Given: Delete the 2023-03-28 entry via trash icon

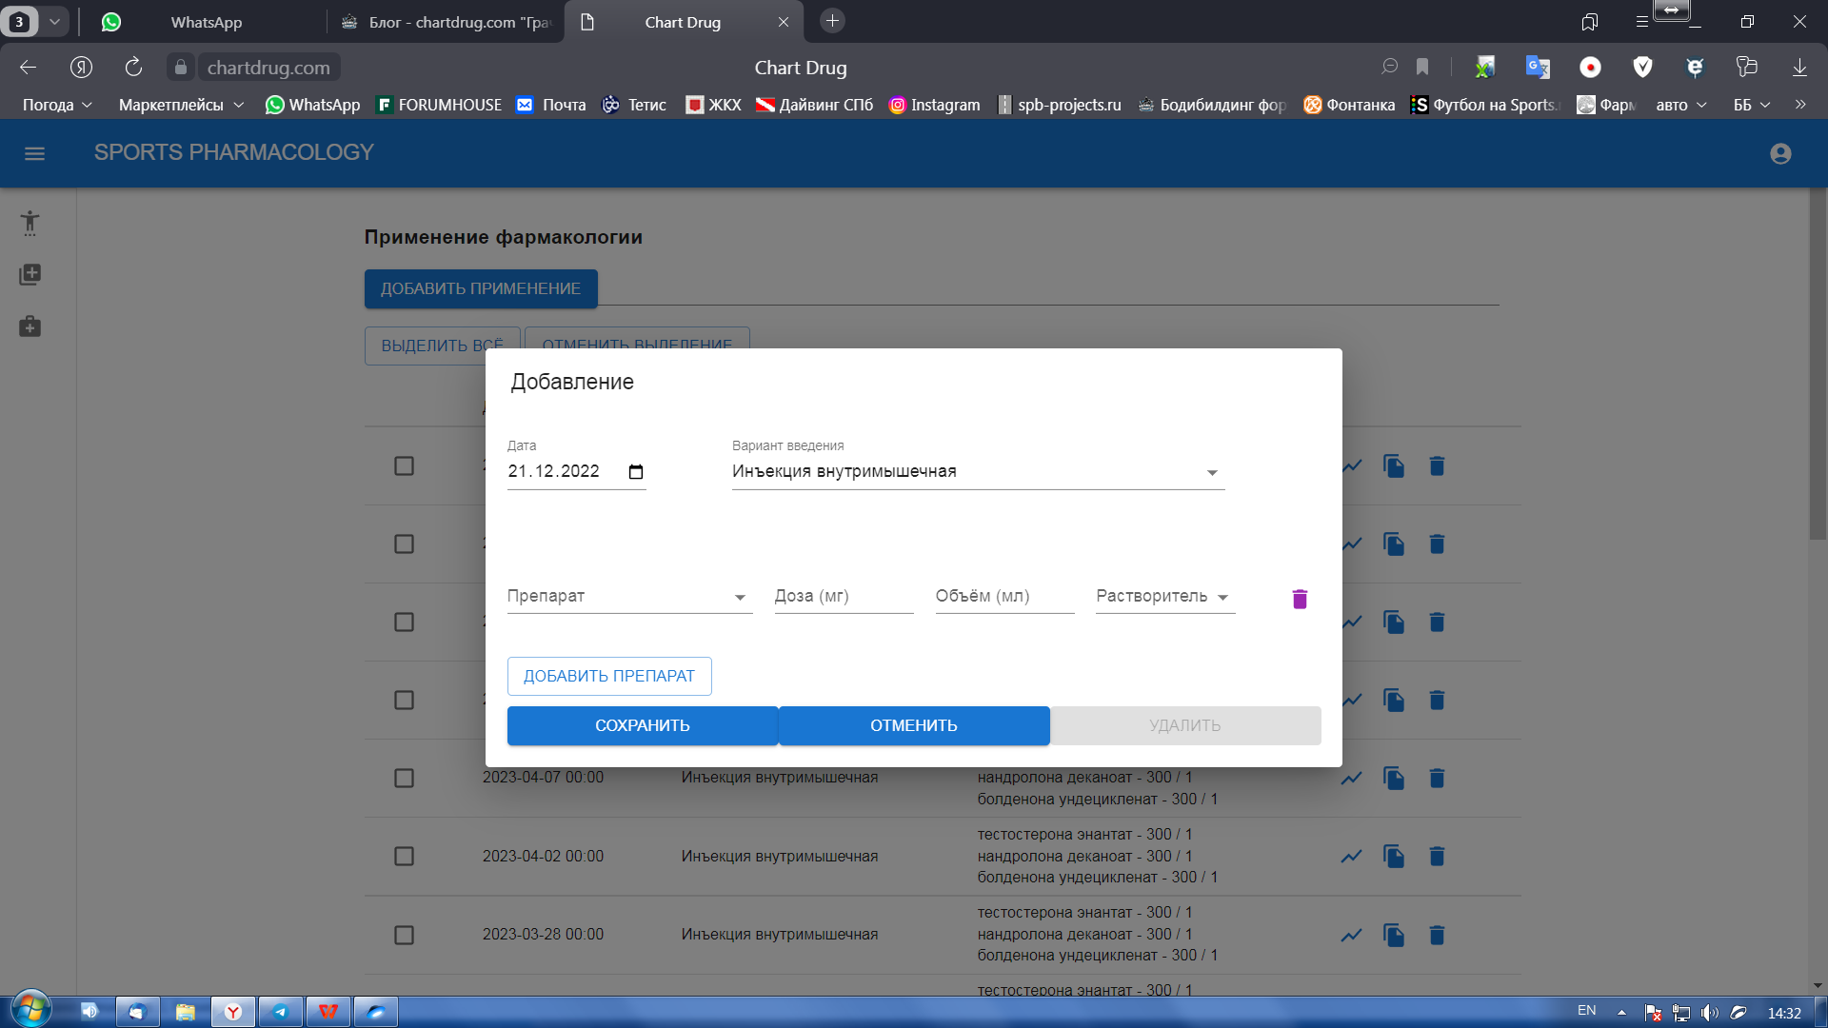Looking at the screenshot, I should (1437, 935).
